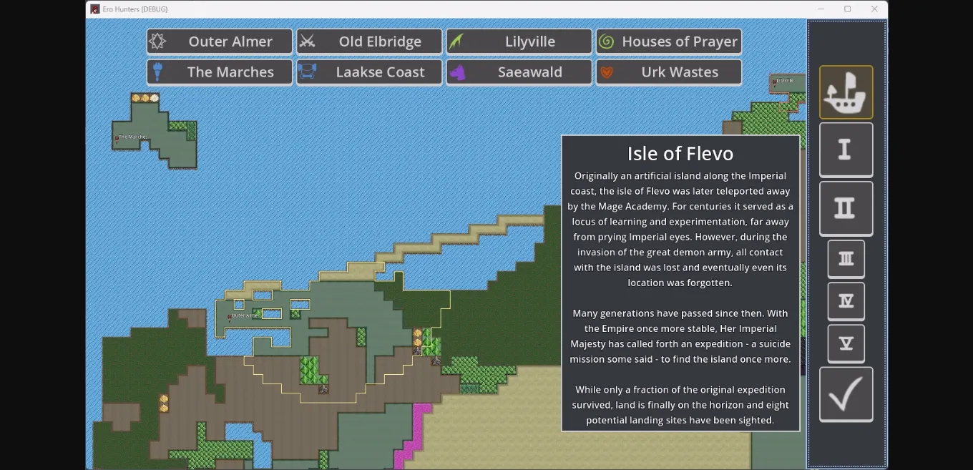
Task: Pick the Saeawald region button
Action: coord(519,72)
